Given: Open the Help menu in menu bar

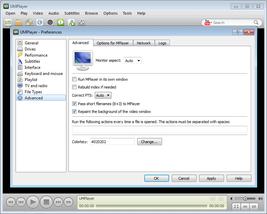Looking at the screenshot, I should (x=141, y=13).
